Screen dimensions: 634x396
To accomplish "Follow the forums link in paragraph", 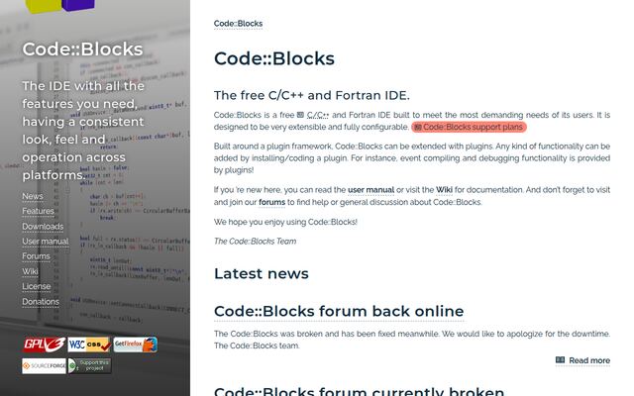I will coord(272,202).
